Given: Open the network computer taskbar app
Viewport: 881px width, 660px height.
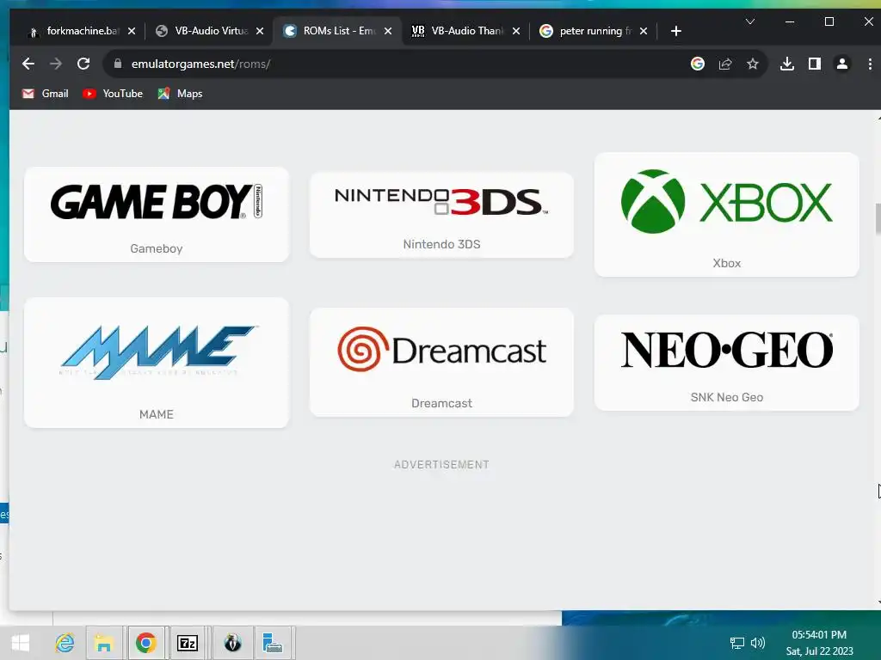Looking at the screenshot, I should pyautogui.click(x=273, y=643).
